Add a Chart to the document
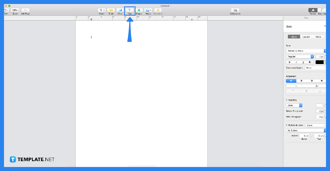 coord(120,10)
